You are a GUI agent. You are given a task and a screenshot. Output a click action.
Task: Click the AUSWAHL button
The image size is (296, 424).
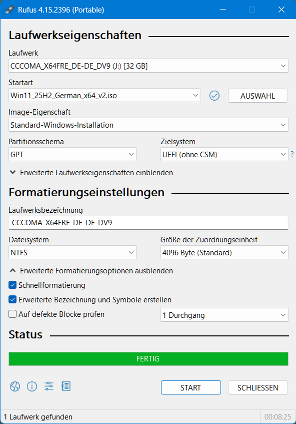(x=258, y=96)
